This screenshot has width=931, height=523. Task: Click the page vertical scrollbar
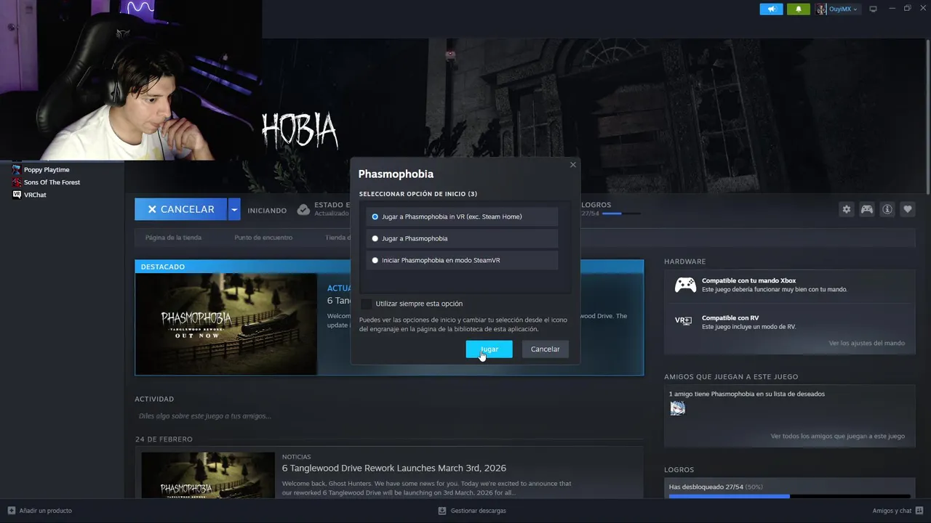[928, 116]
